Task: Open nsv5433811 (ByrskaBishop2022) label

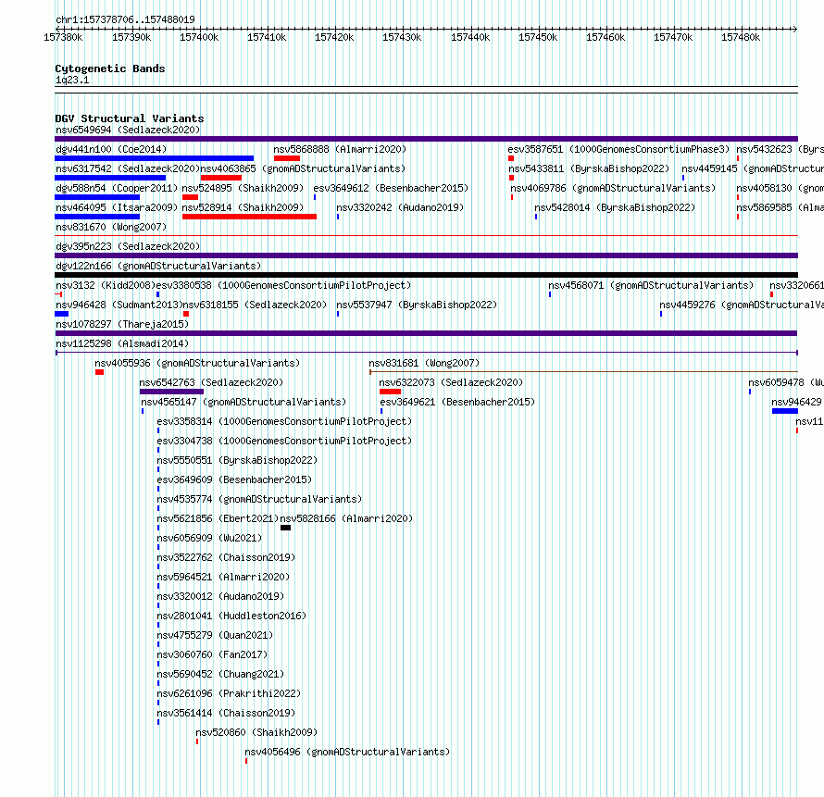Action: click(x=589, y=168)
